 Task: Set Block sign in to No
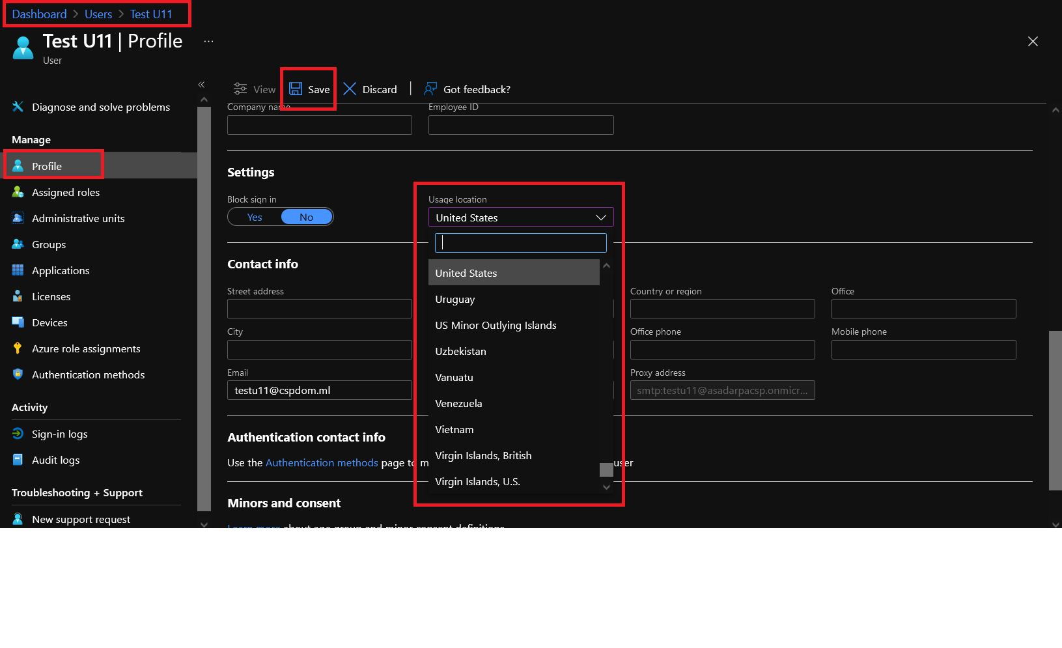306,218
